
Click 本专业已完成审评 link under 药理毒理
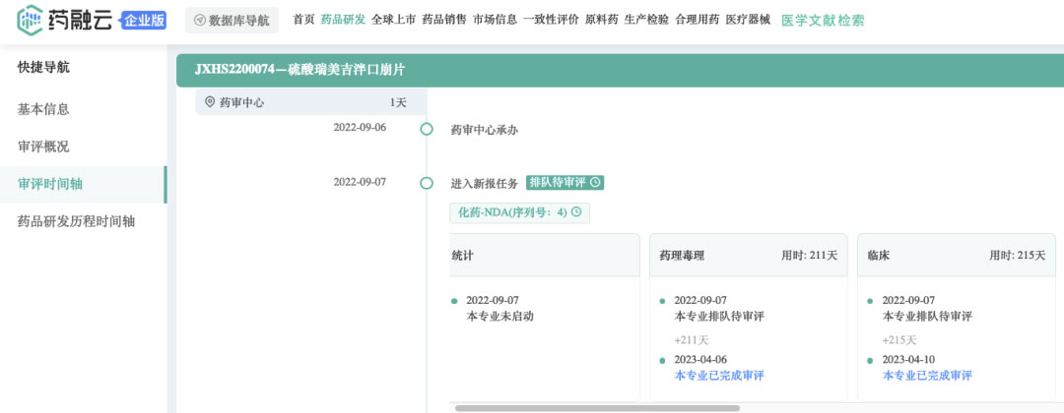coord(718,375)
